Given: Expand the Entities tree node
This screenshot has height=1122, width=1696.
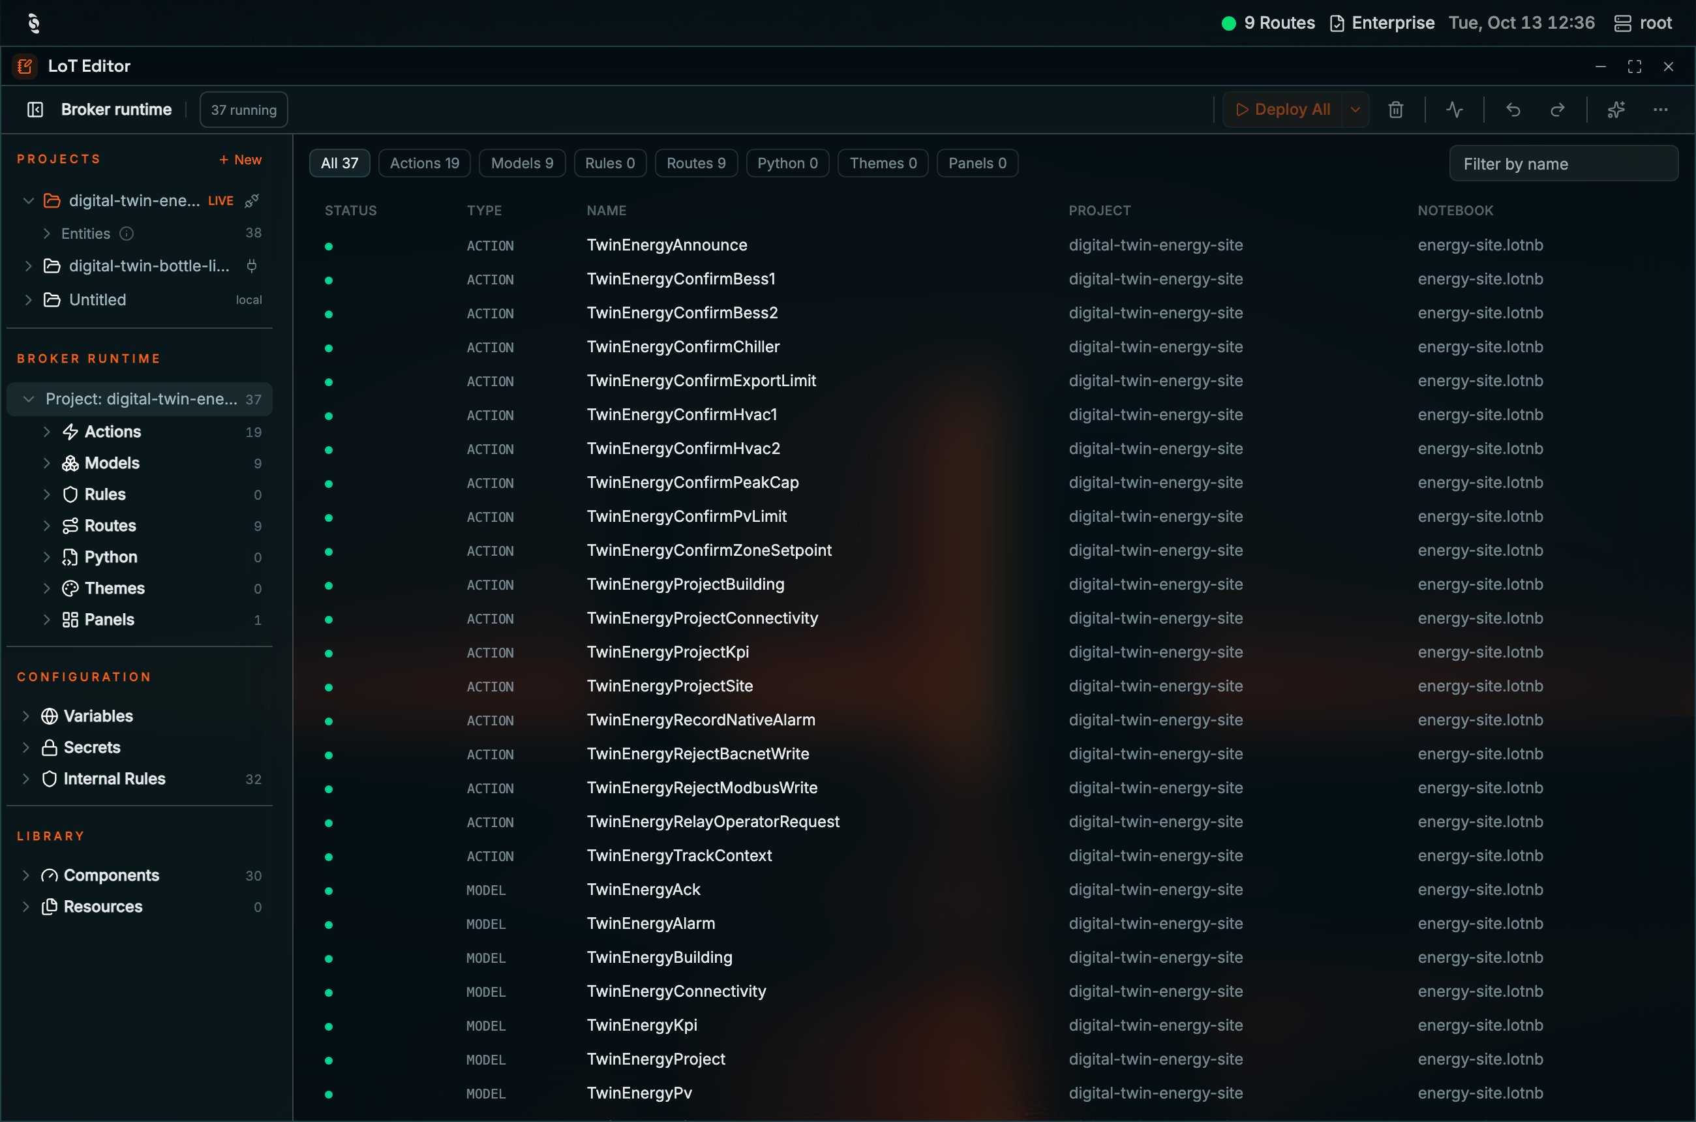Looking at the screenshot, I should coord(46,234).
